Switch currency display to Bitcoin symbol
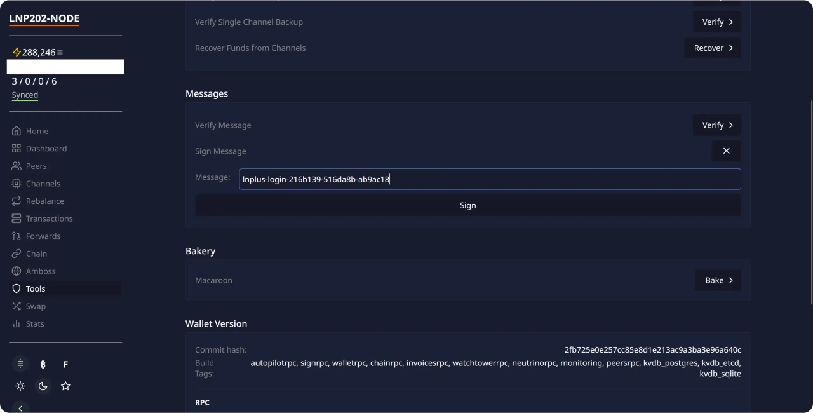The width and height of the screenshot is (813, 413). 43,365
